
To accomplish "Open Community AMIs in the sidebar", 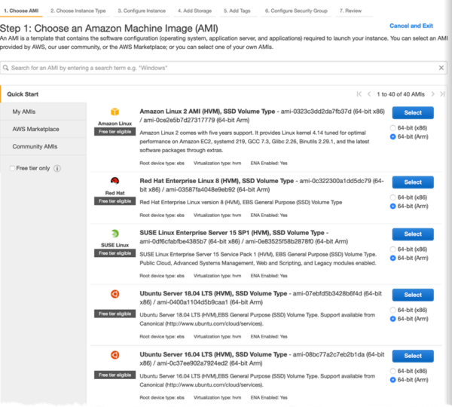I will (x=43, y=146).
